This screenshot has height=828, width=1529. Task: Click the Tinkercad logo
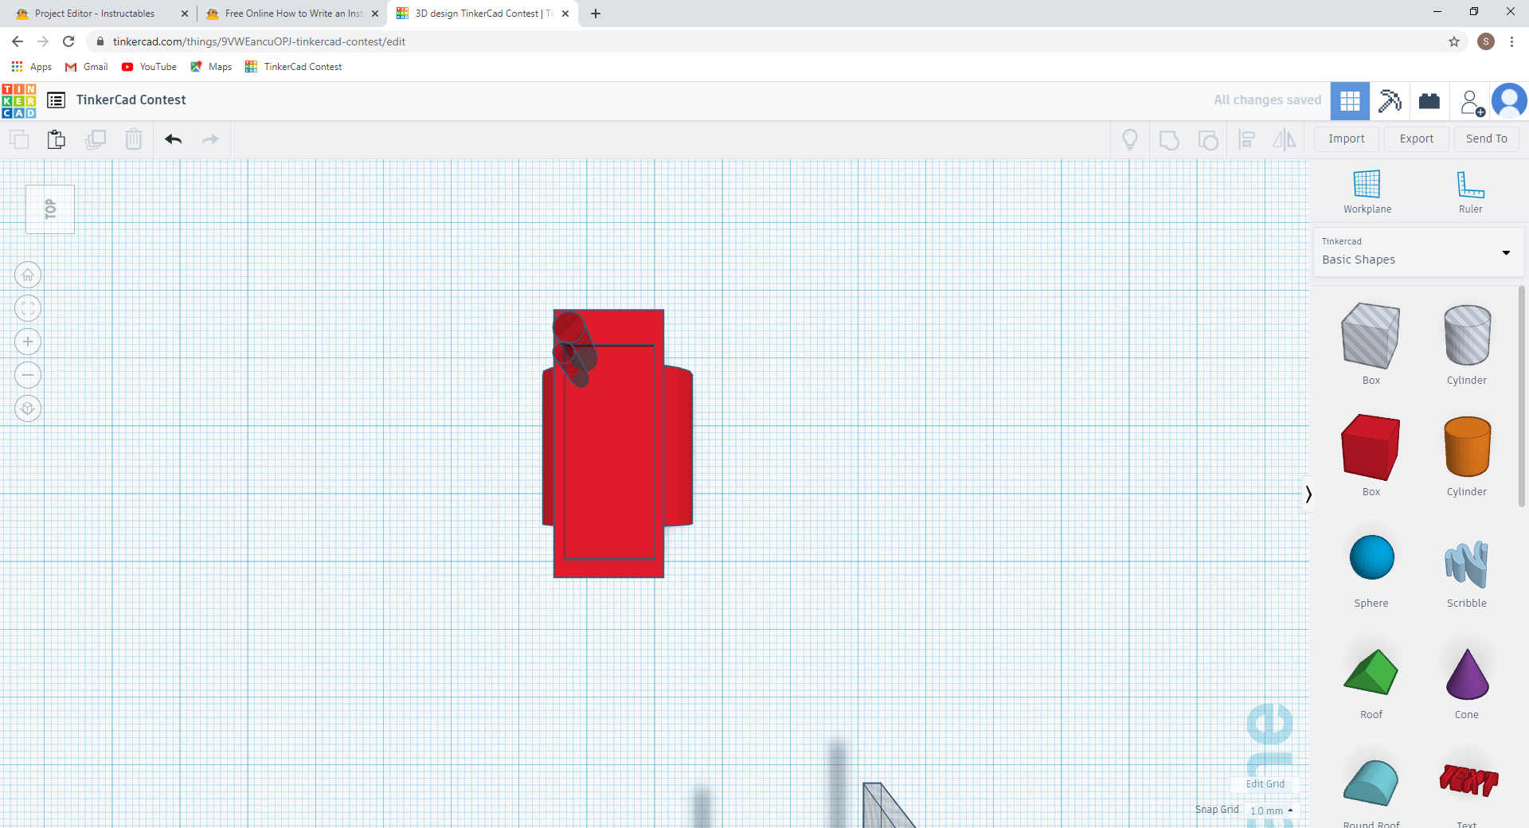[x=18, y=100]
